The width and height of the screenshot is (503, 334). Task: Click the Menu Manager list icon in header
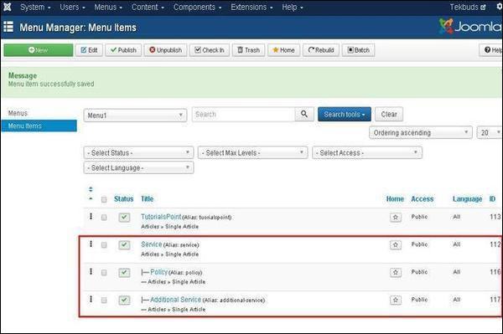click(8, 27)
